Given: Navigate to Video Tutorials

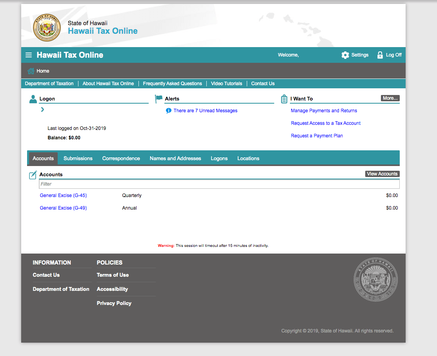Looking at the screenshot, I should (226, 84).
